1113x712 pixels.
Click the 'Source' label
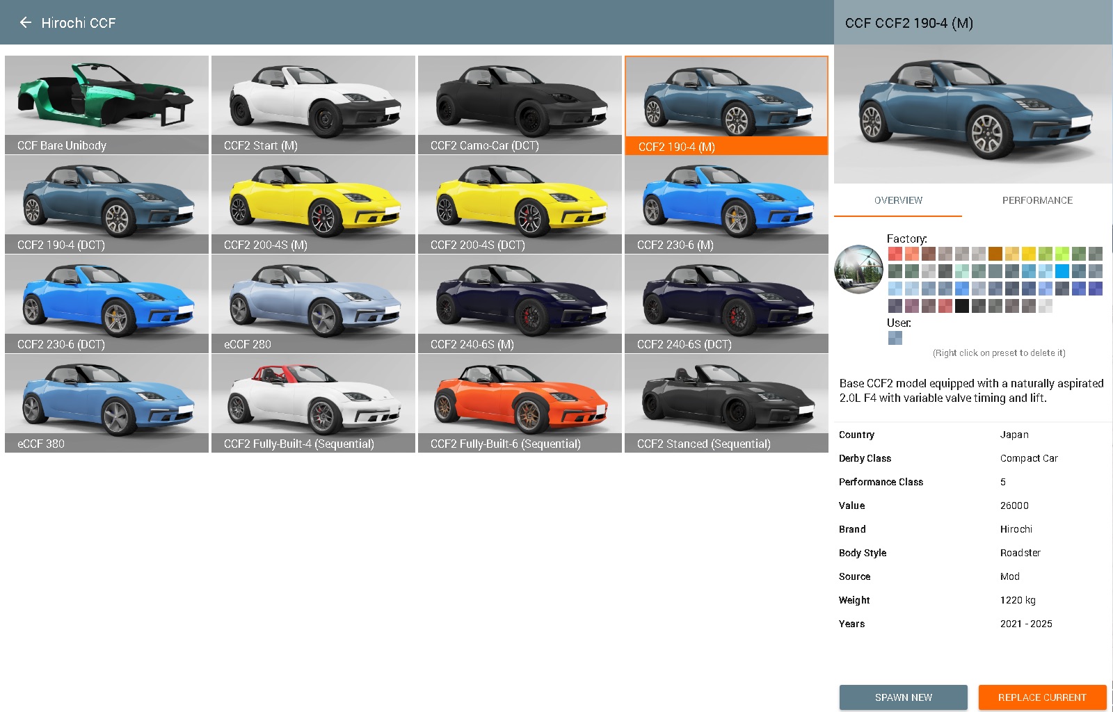pyautogui.click(x=854, y=576)
